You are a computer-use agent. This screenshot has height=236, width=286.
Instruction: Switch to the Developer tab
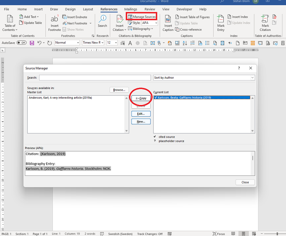coord(184,9)
